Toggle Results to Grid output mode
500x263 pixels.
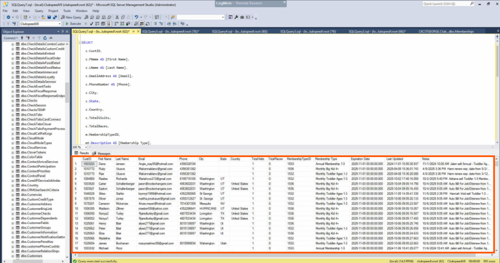(x=142, y=24)
